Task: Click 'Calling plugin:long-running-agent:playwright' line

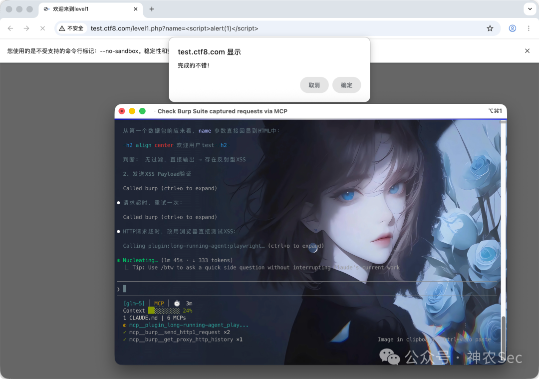Action: click(x=224, y=246)
